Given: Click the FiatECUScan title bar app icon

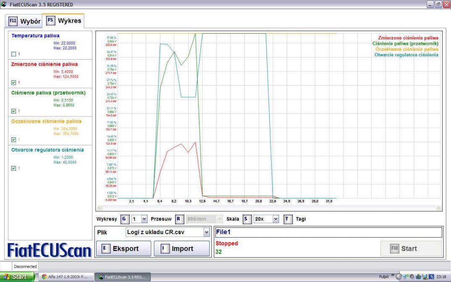Looking at the screenshot, I should point(4,4).
